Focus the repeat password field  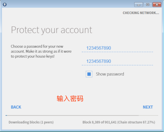pyautogui.click(x=117, y=61)
